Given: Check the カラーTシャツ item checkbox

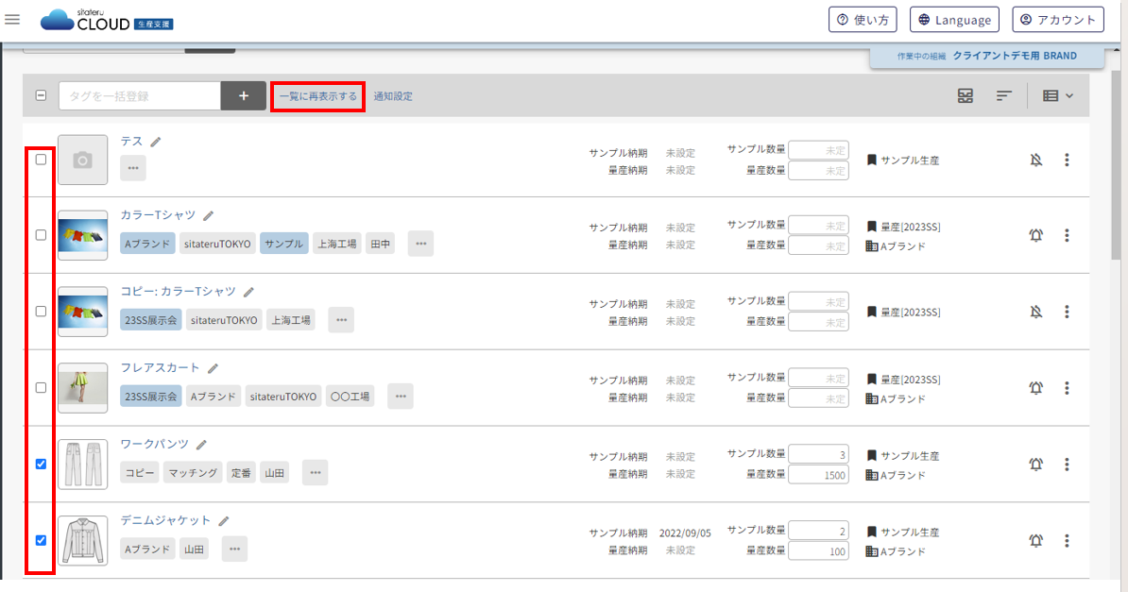Looking at the screenshot, I should click(x=41, y=234).
